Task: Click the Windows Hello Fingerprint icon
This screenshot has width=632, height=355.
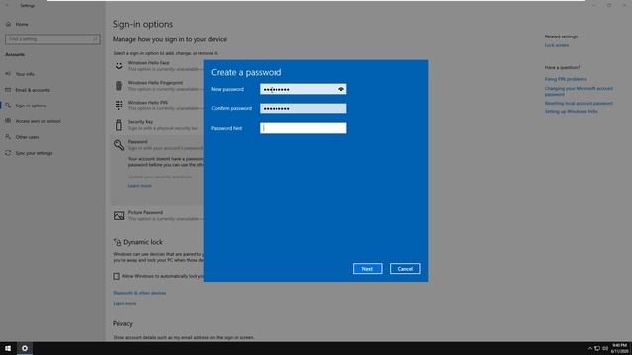Action: point(118,86)
